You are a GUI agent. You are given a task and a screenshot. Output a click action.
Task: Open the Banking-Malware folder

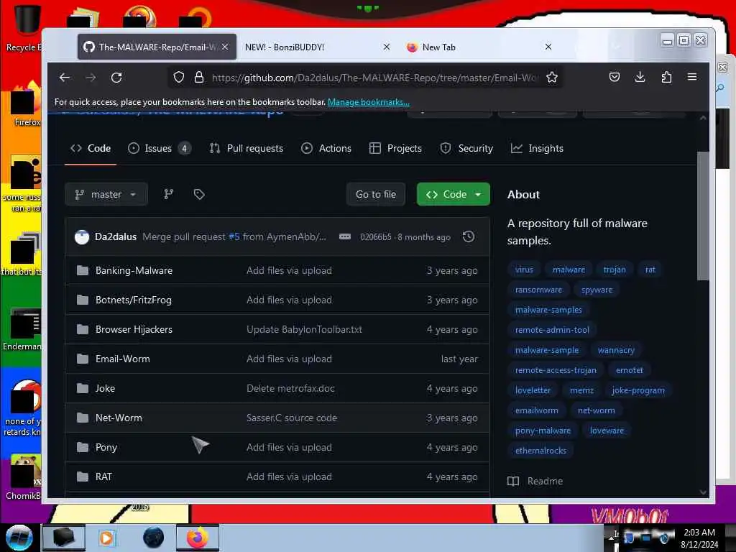pyautogui.click(x=134, y=270)
